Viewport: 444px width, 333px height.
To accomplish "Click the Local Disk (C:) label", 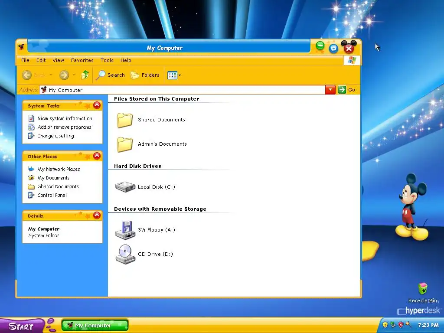I will pyautogui.click(x=156, y=187).
